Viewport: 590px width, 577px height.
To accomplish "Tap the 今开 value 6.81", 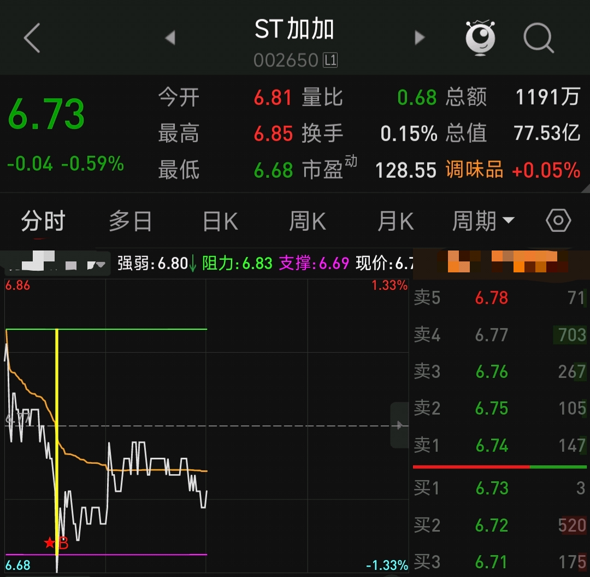I will click(273, 97).
